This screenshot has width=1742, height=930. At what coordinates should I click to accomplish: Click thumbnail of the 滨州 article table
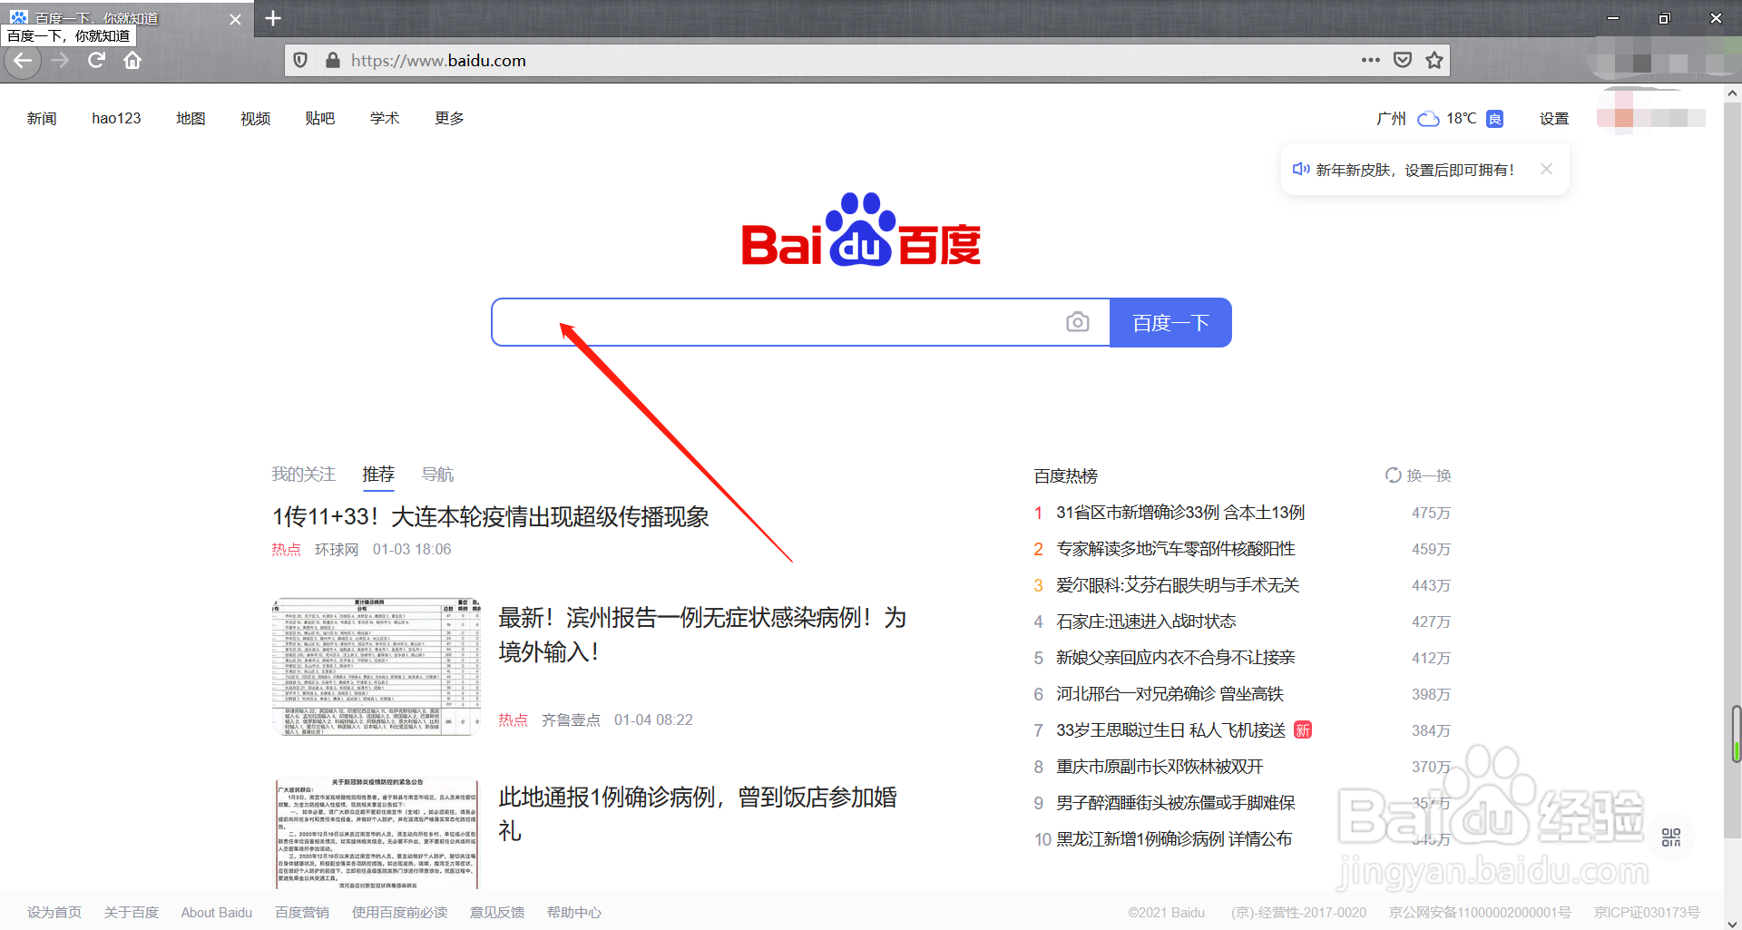(x=376, y=666)
